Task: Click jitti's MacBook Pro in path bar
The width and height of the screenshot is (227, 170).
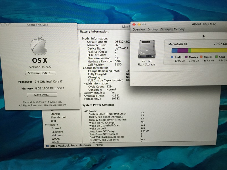Action: pos(62,146)
